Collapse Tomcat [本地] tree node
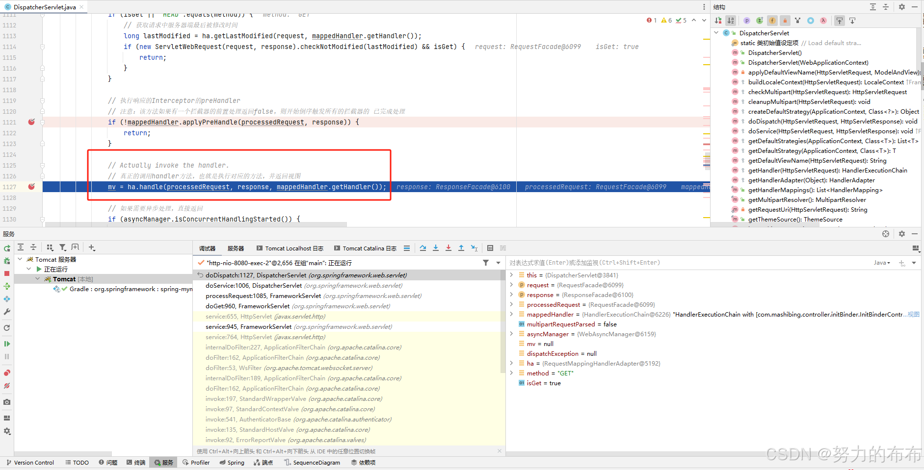 point(38,279)
